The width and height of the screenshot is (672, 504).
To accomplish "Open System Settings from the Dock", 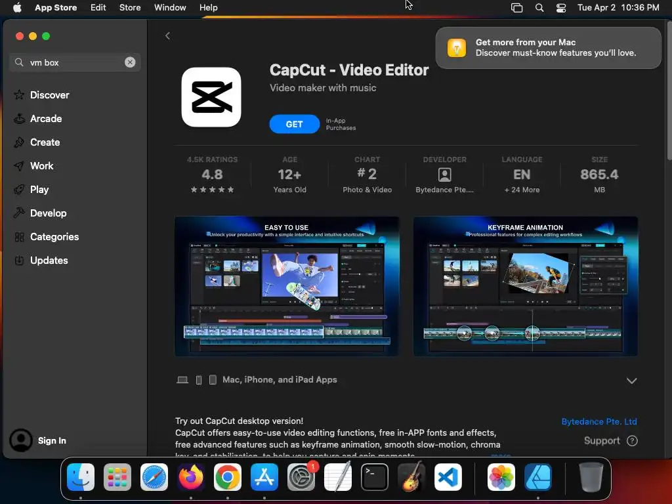I will pos(301,477).
